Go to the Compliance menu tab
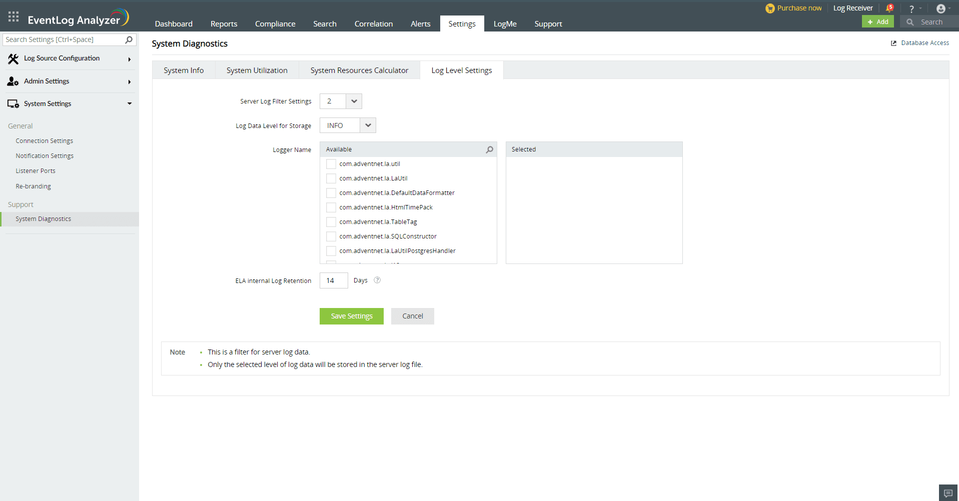 pos(275,24)
